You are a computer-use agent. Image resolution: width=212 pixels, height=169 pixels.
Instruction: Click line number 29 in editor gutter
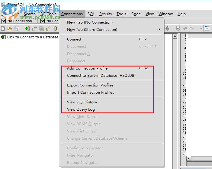[x=185, y=154]
